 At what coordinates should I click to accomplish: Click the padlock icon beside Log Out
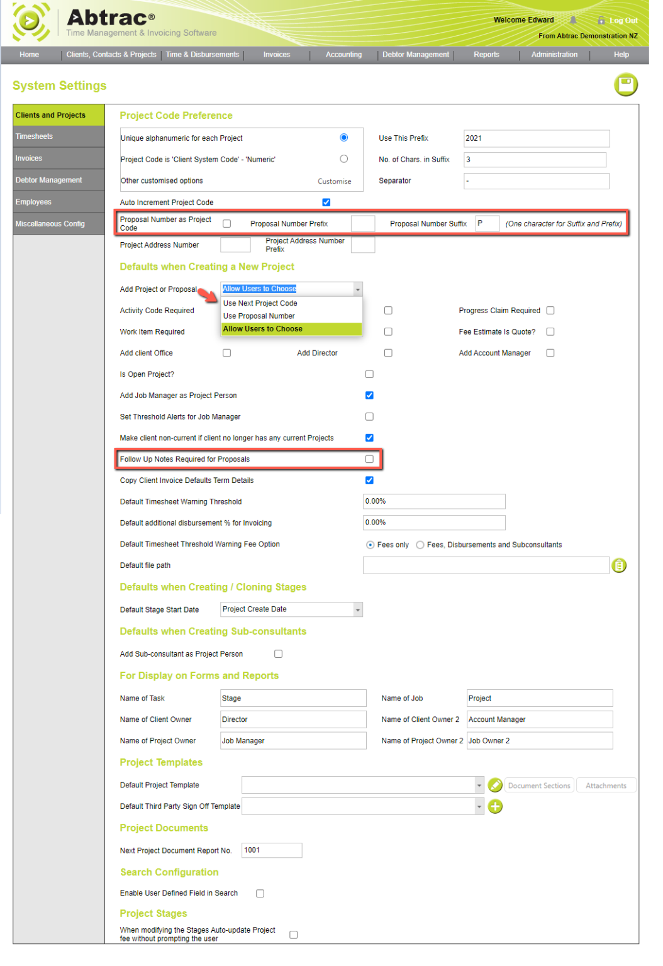tap(601, 19)
